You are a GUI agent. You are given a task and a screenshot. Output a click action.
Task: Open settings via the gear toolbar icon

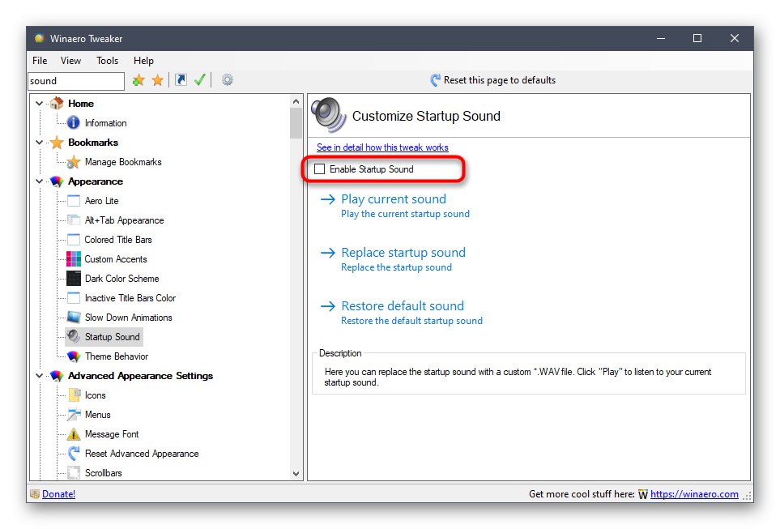(x=228, y=79)
